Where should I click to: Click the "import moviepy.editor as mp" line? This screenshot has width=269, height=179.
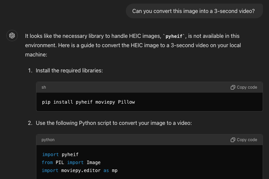(x=80, y=170)
